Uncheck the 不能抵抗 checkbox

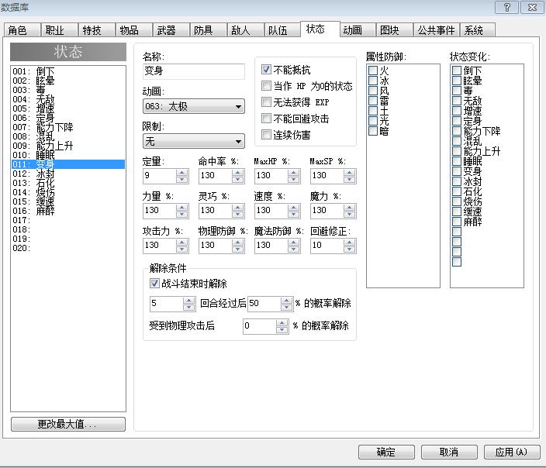[x=266, y=70]
